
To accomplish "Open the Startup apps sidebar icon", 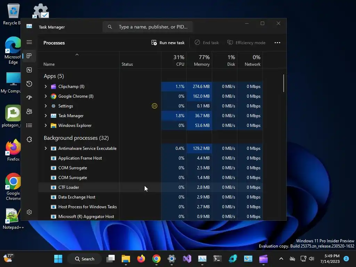I will pyautogui.click(x=29, y=98).
